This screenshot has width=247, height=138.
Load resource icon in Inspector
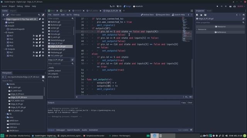(x=201, y=15)
